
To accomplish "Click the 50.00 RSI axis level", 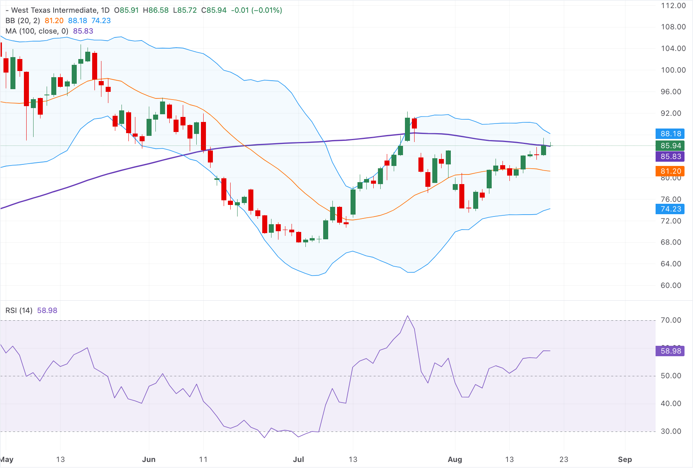I will [x=671, y=376].
